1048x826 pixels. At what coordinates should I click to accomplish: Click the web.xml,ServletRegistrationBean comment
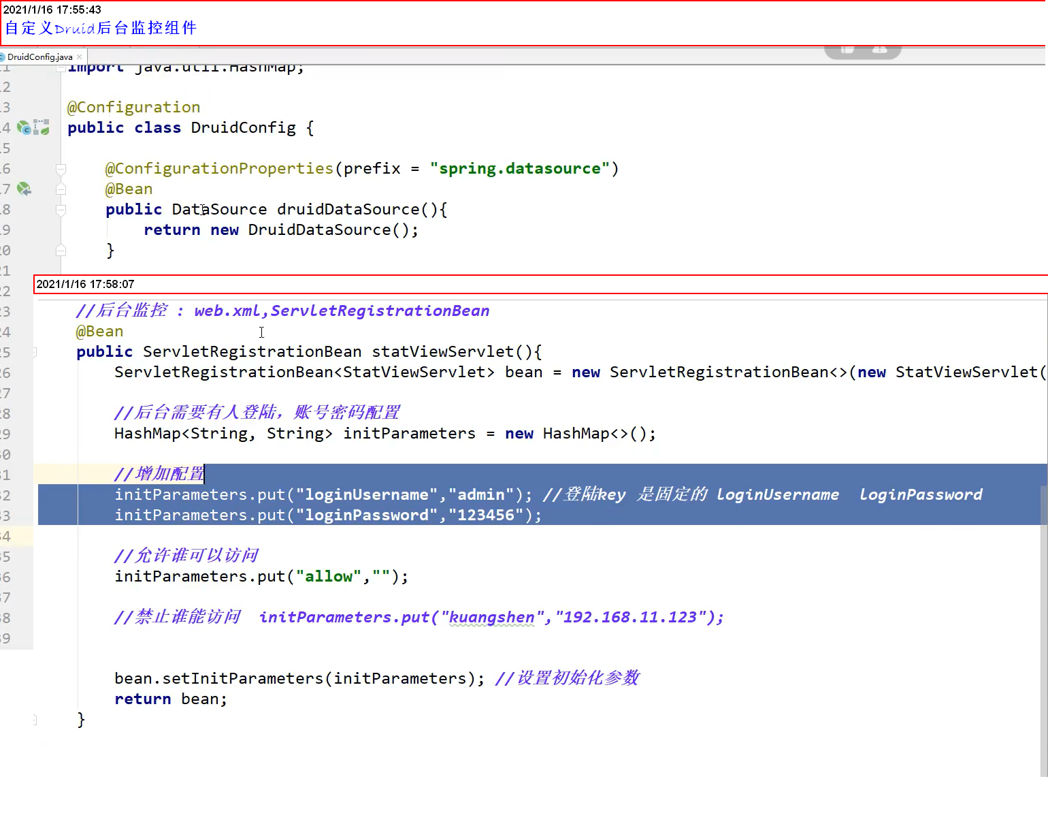pos(342,311)
